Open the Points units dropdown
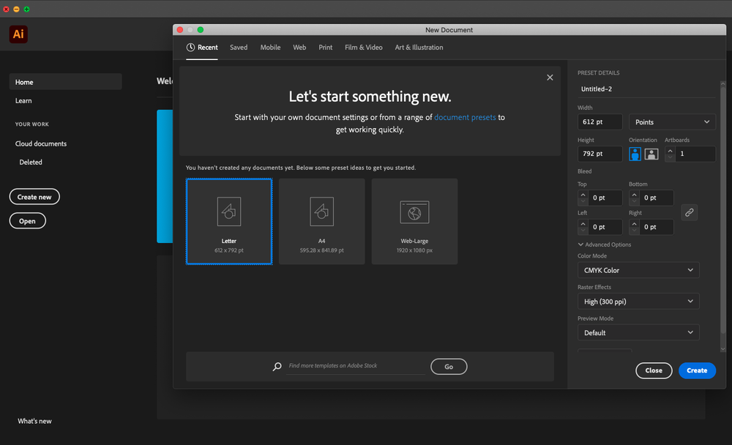The height and width of the screenshot is (445, 732). [x=672, y=122]
